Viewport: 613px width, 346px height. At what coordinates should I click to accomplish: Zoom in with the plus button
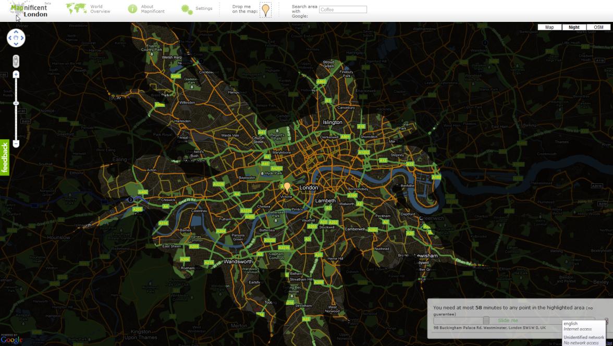(x=16, y=75)
